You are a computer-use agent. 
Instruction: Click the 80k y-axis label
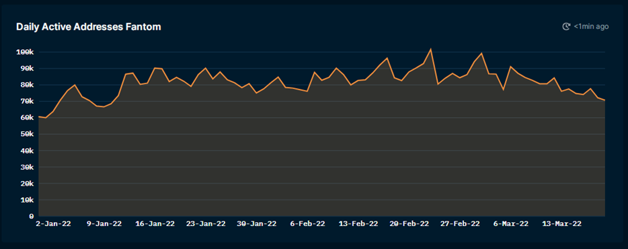pos(27,85)
